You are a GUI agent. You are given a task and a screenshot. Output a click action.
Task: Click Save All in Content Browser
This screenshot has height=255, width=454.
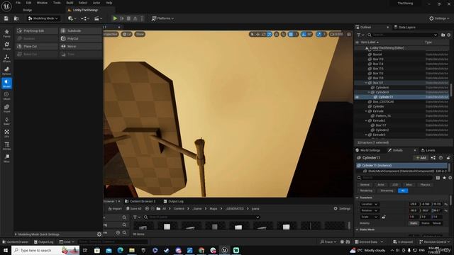click(133, 208)
